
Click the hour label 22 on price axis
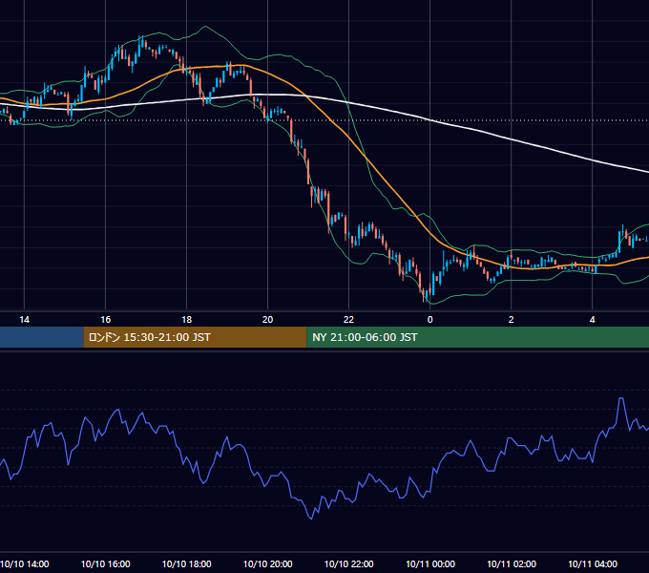pyautogui.click(x=349, y=320)
